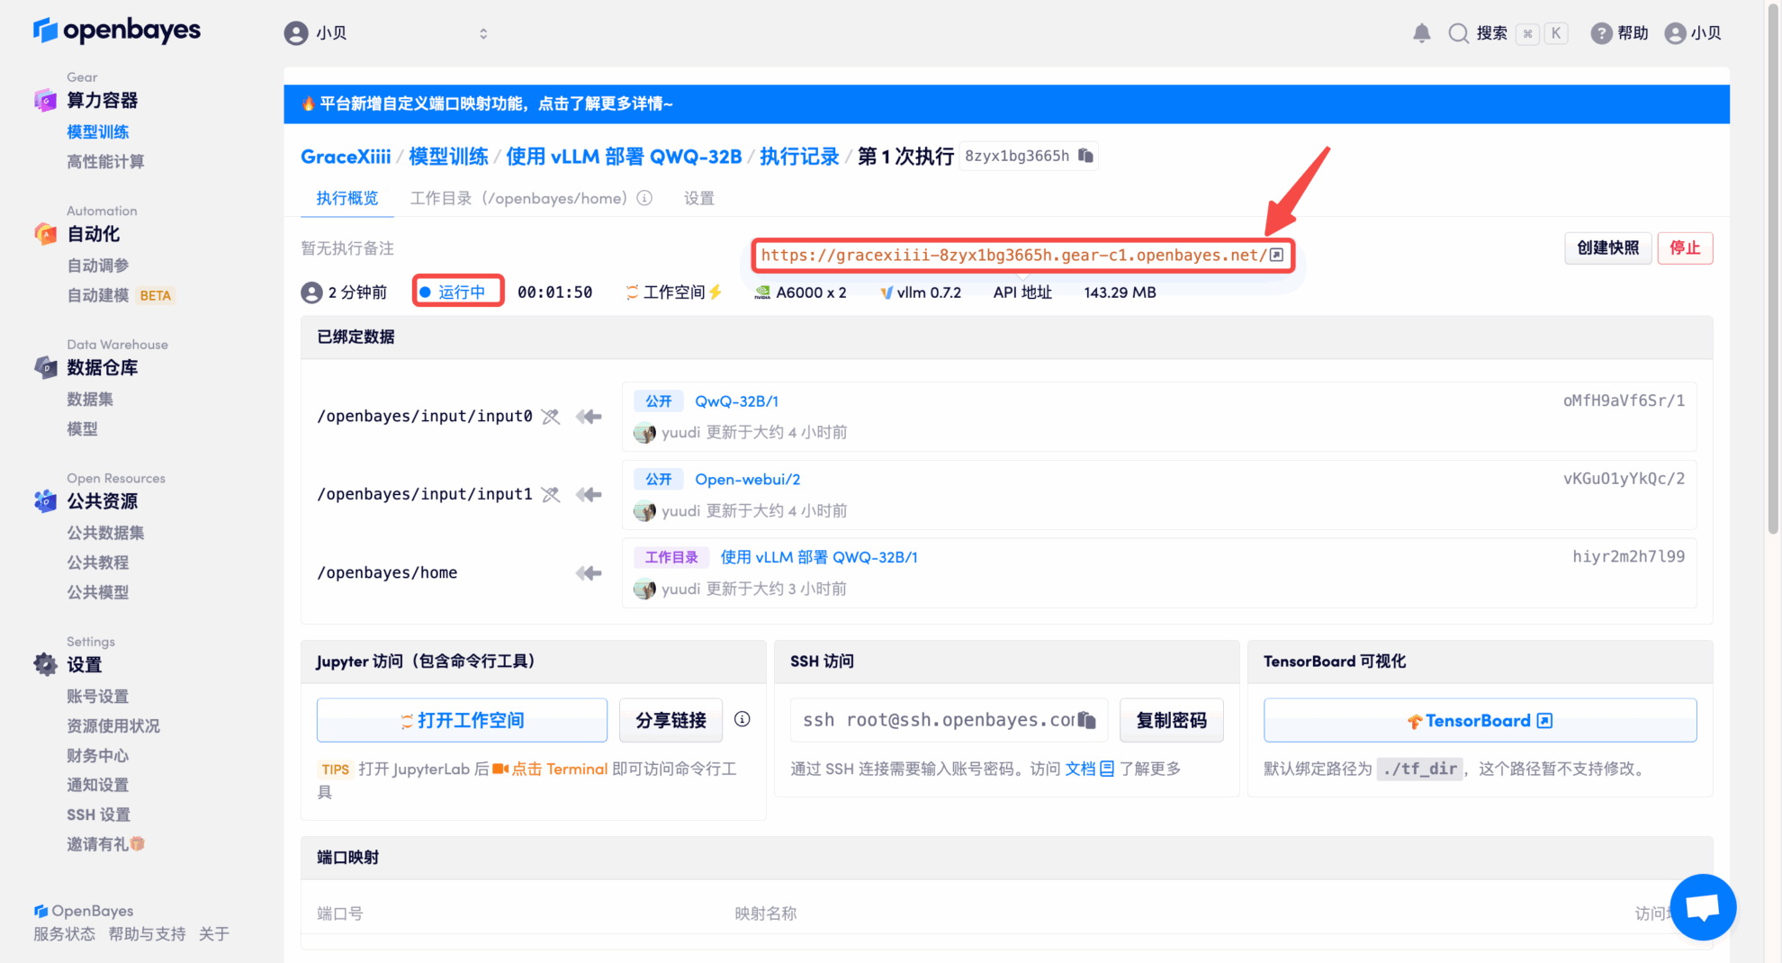1782x963 pixels.
Task: Click the 文档 document icon in SSH tips
Action: click(x=1107, y=769)
